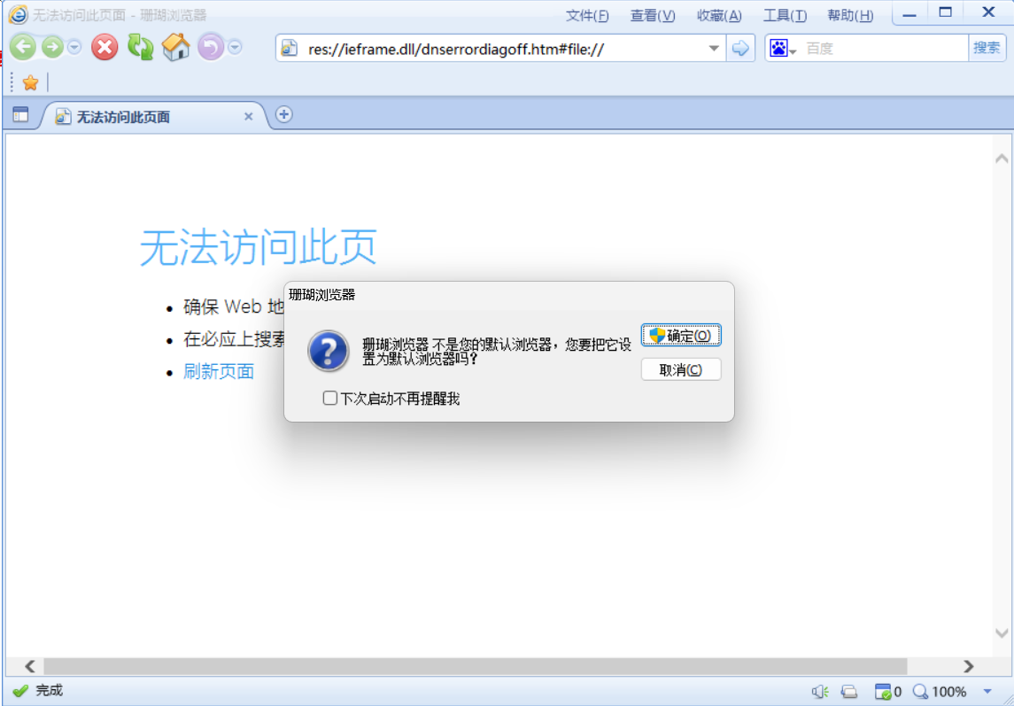Viewport: 1014px width, 706px height.
Task: Click the green Back arrow button
Action: coord(23,47)
